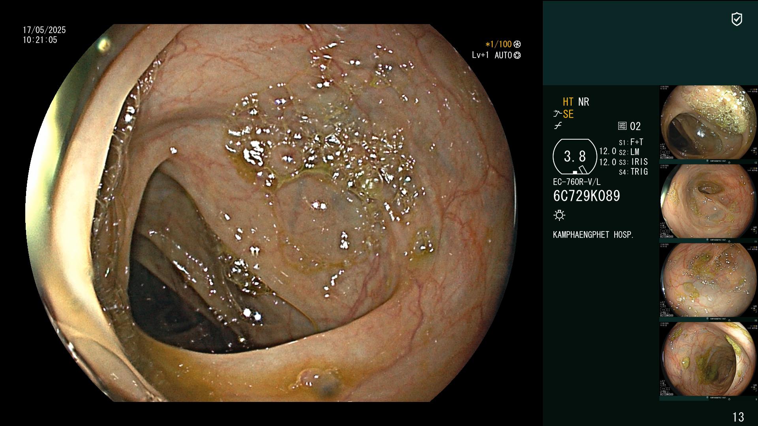This screenshot has width=758, height=426.
Task: Click the 02 preset number
Action: [635, 127]
